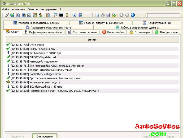Click the checklist document toolbar icon

(x=18, y=15)
